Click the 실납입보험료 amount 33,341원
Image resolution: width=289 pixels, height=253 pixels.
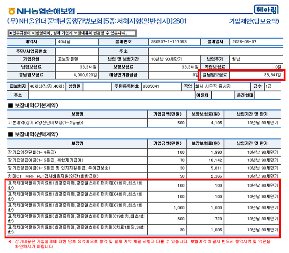272,75
